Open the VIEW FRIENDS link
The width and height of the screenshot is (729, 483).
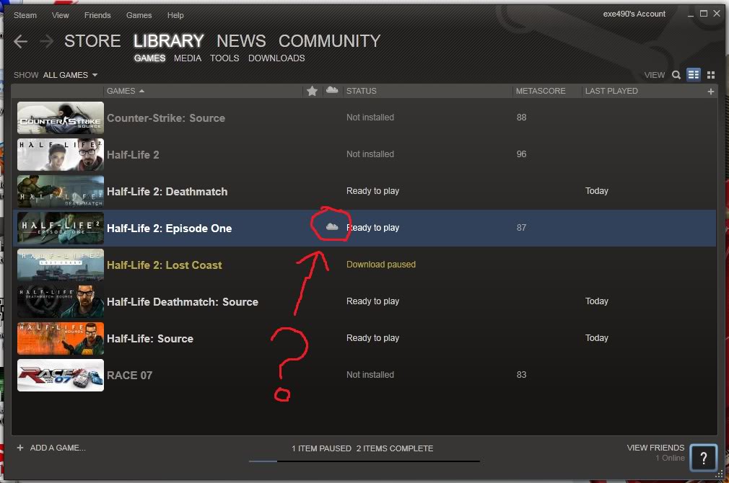(655, 448)
